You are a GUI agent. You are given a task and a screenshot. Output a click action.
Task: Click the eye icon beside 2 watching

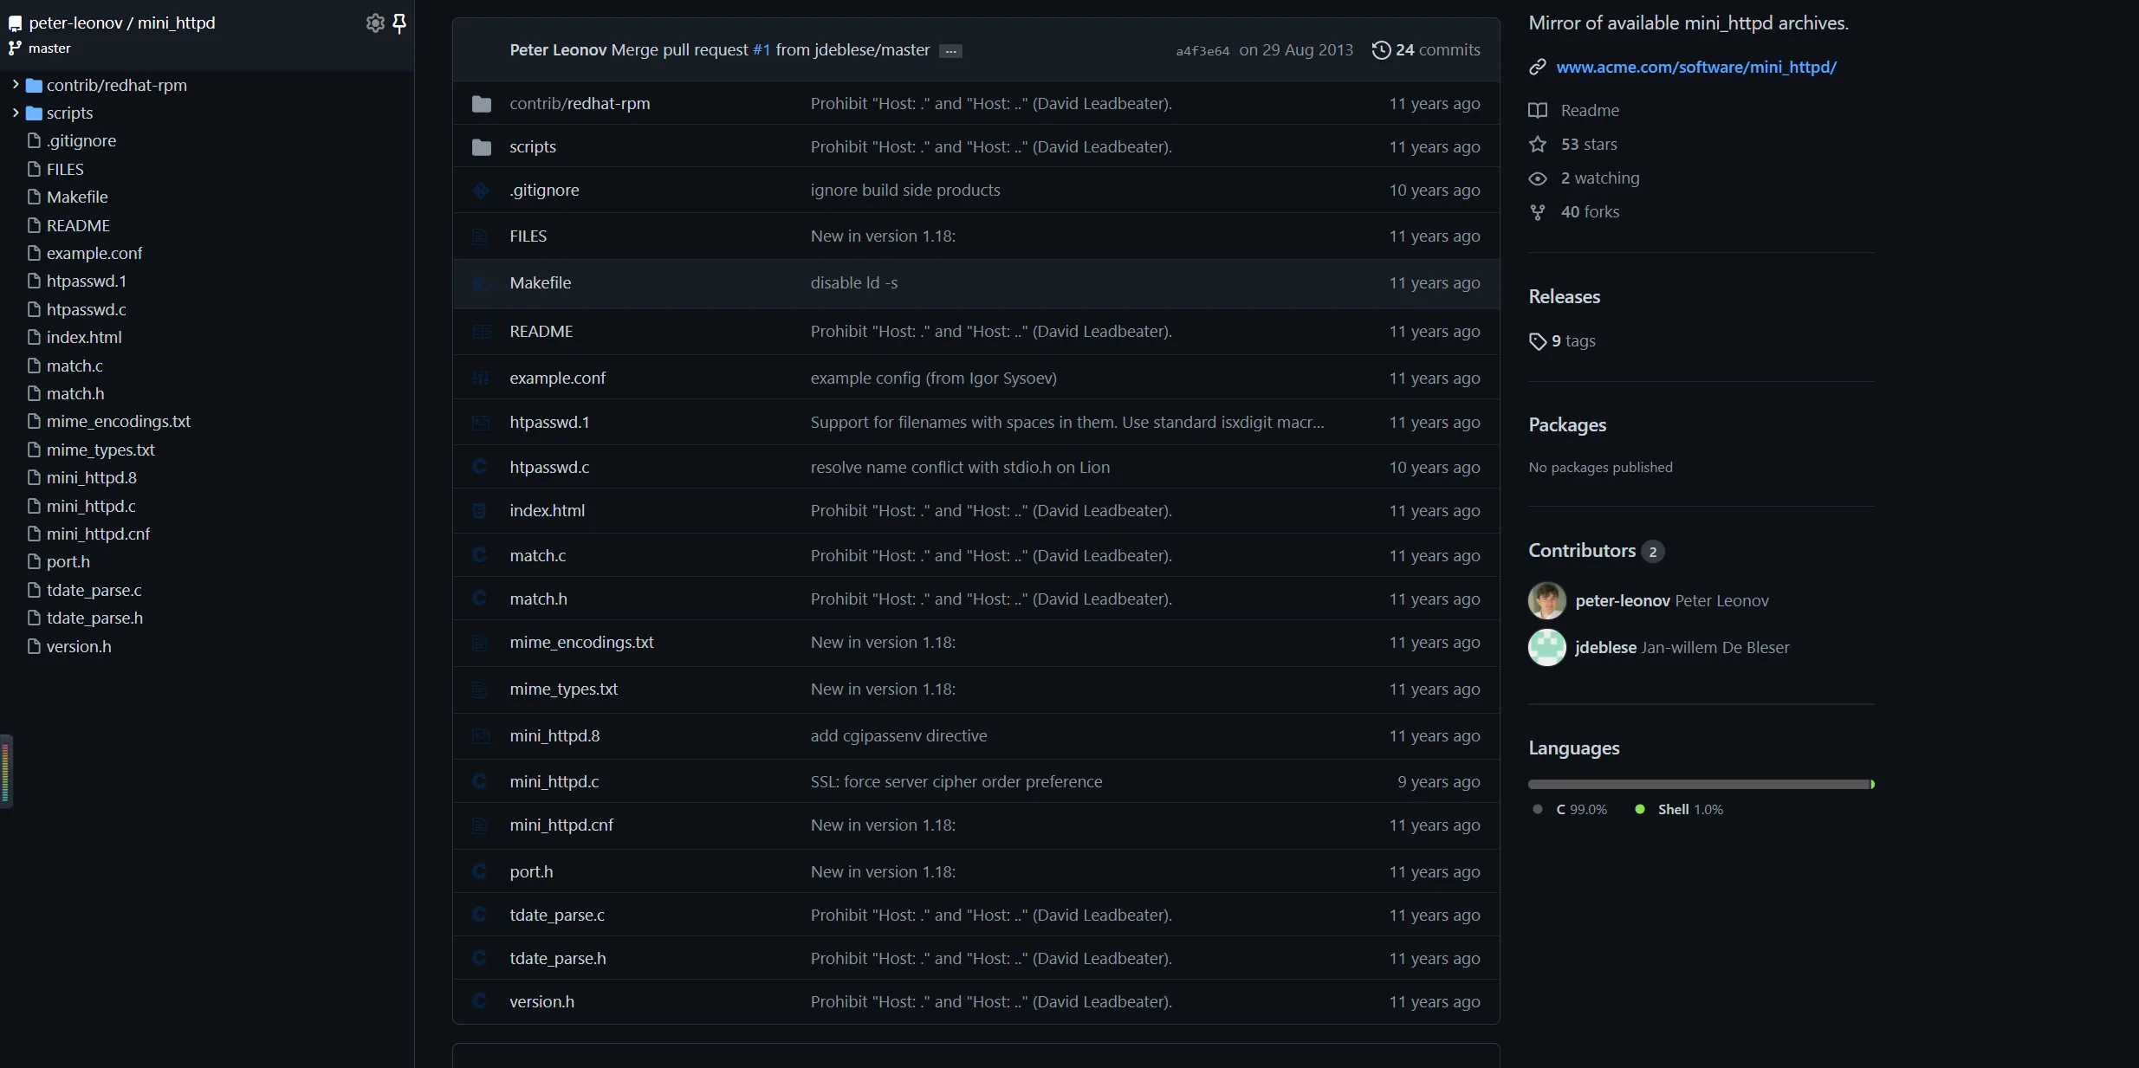point(1538,178)
